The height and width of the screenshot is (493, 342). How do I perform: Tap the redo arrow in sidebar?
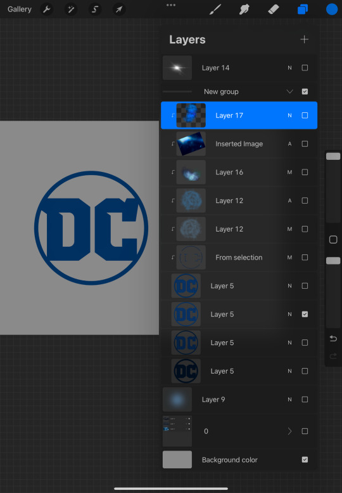(x=333, y=356)
